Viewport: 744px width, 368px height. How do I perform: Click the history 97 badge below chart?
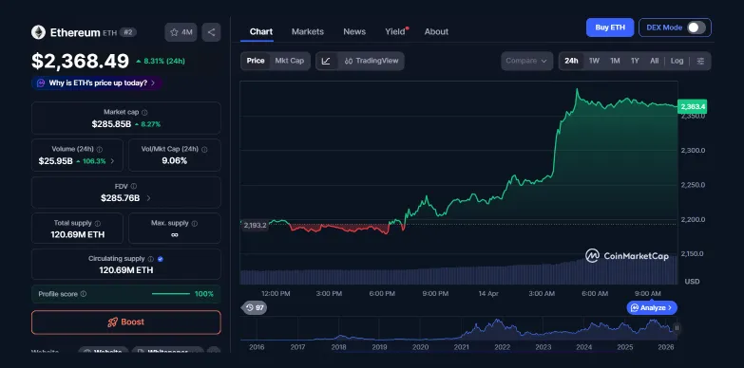255,308
